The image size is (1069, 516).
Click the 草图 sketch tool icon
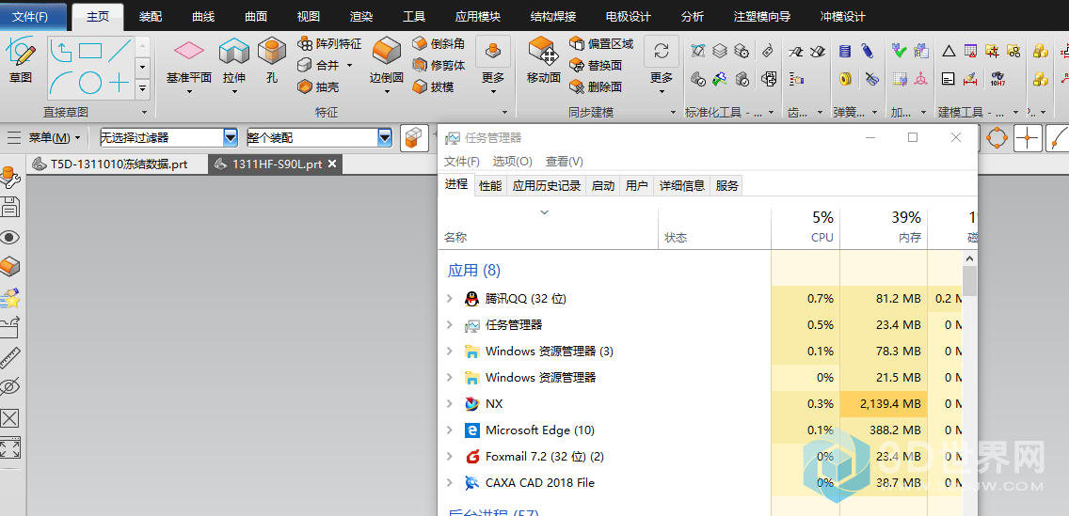click(21, 56)
